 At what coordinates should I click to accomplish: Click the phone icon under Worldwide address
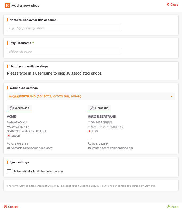(x=9, y=144)
